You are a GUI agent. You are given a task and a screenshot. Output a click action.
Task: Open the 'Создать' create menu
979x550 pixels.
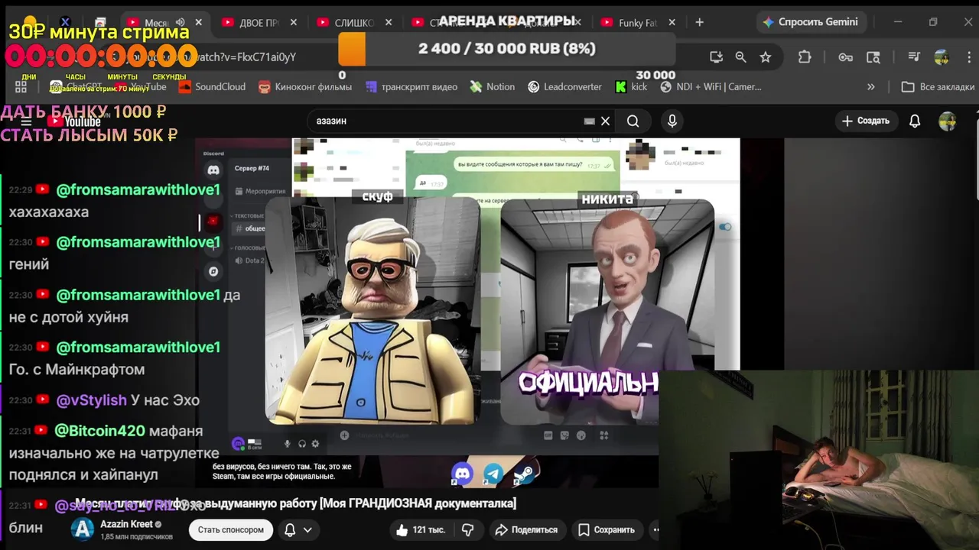click(x=866, y=121)
